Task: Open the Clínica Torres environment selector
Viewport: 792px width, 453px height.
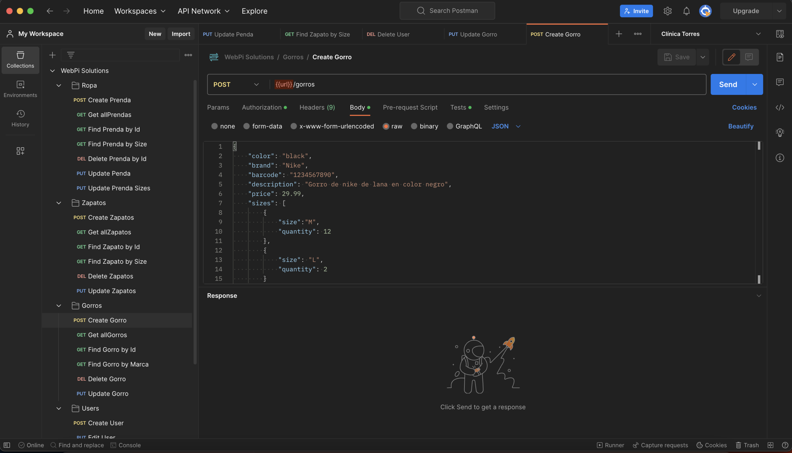Action: (x=711, y=34)
